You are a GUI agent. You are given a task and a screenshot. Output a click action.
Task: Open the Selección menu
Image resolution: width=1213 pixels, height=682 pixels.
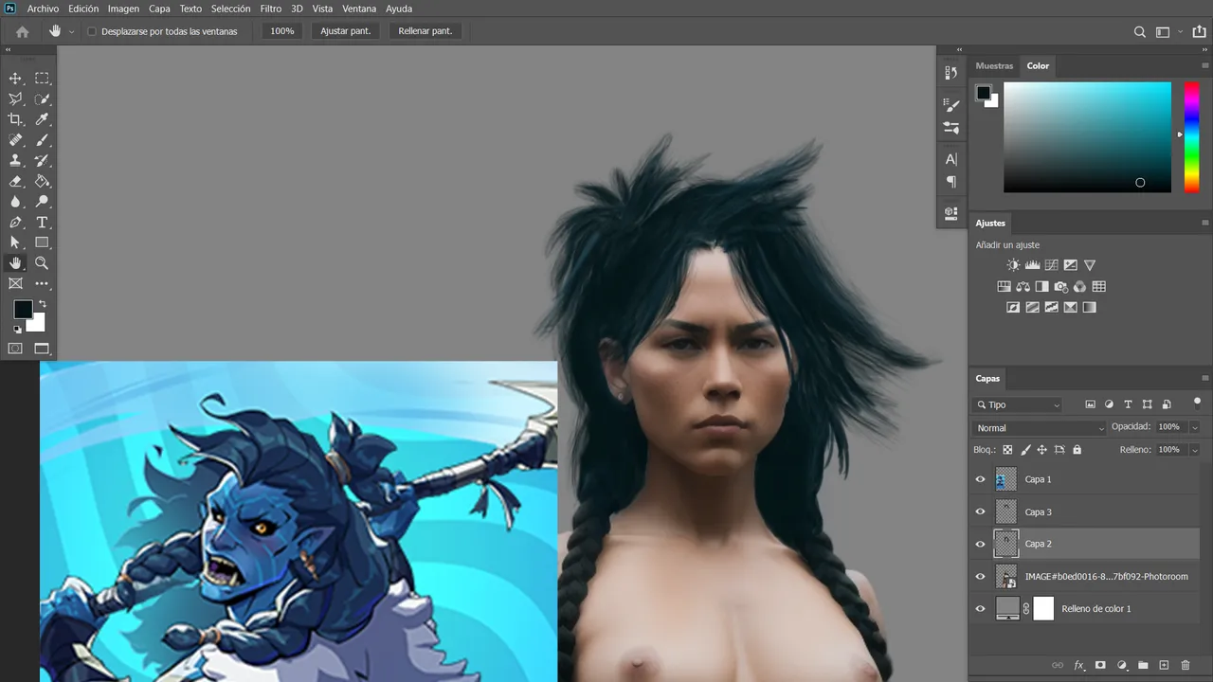pyautogui.click(x=230, y=9)
